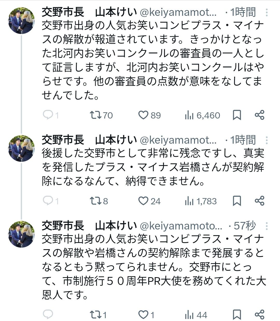
Task: Bookmark the second tweet
Action: pyautogui.click(x=237, y=201)
